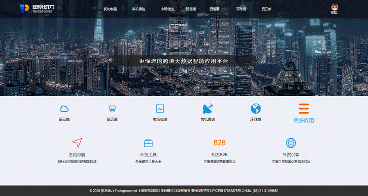The width and height of the screenshot is (368, 196).
Task: Click the 名站导航 paper plane icon
Action: 77,143
